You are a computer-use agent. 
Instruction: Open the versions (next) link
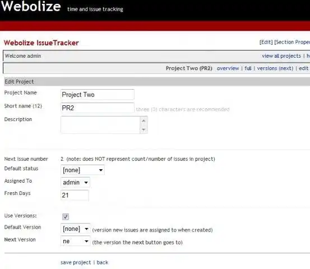pos(275,68)
